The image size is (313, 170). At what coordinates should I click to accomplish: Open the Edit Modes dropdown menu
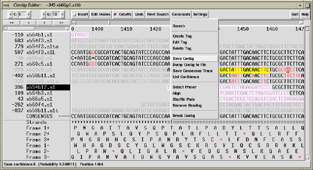point(101,14)
